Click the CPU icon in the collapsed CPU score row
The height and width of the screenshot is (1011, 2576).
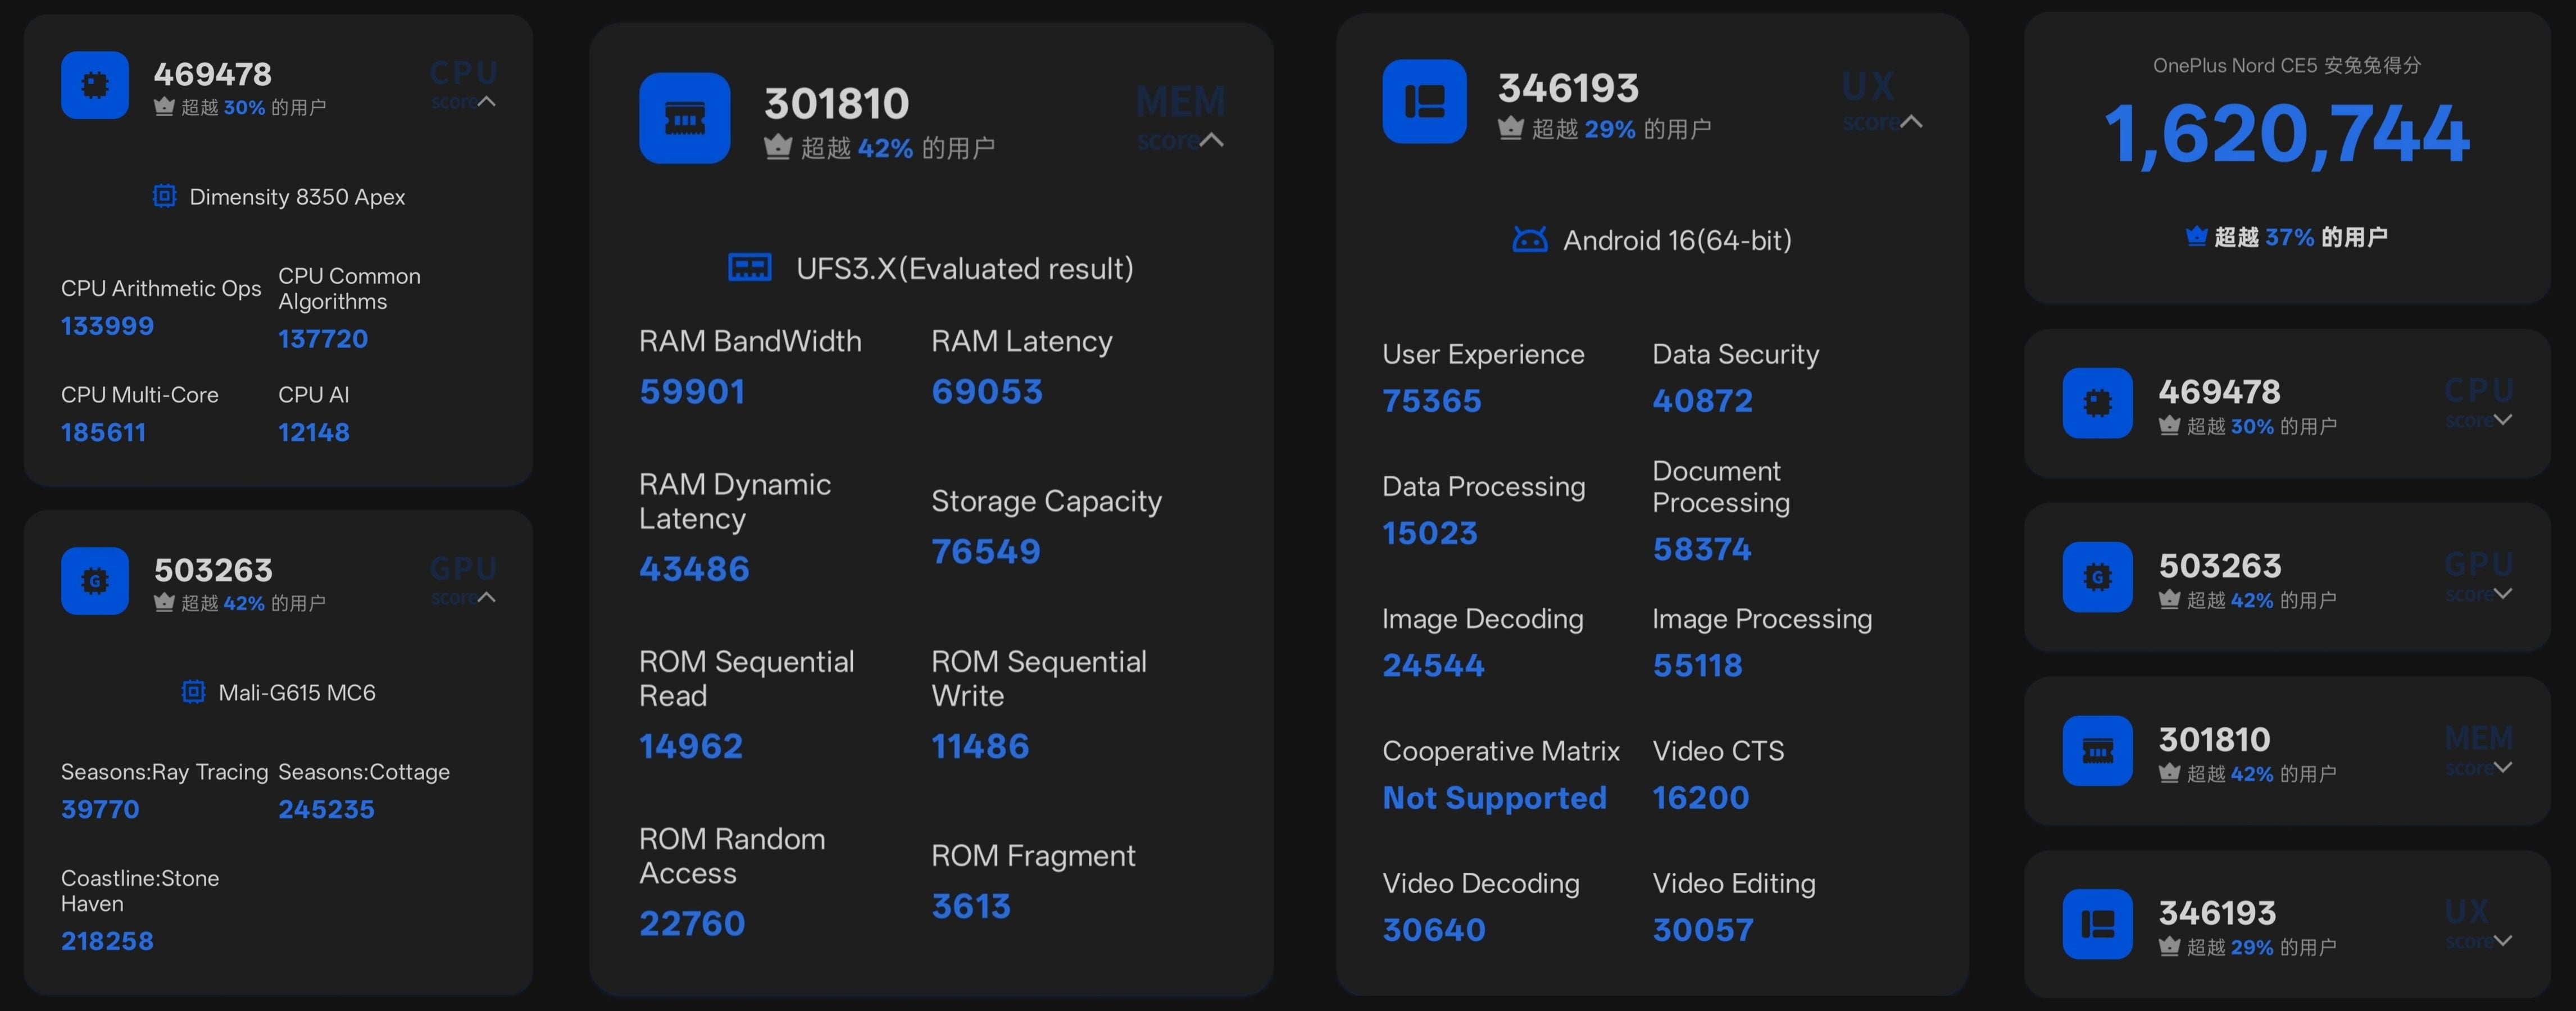click(2098, 403)
